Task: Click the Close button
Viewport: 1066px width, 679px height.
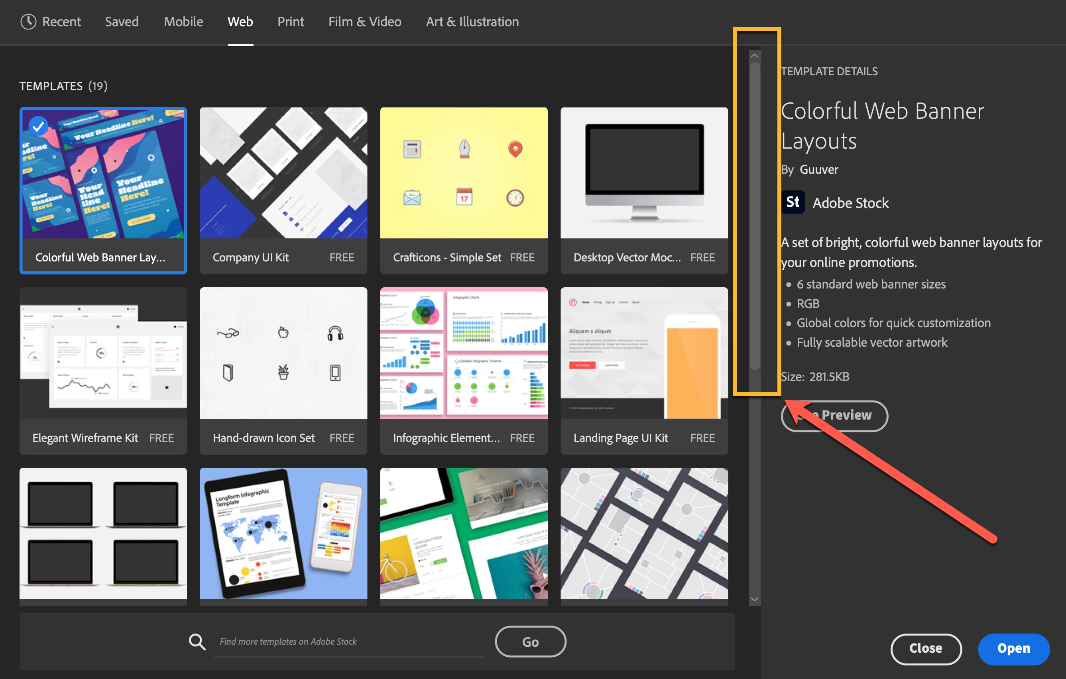Action: (926, 648)
